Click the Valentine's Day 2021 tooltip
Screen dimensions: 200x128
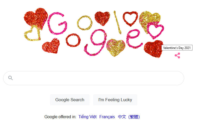177,48
